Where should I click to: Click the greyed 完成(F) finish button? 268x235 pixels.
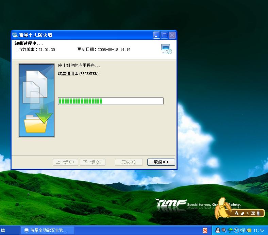[x=129, y=162]
